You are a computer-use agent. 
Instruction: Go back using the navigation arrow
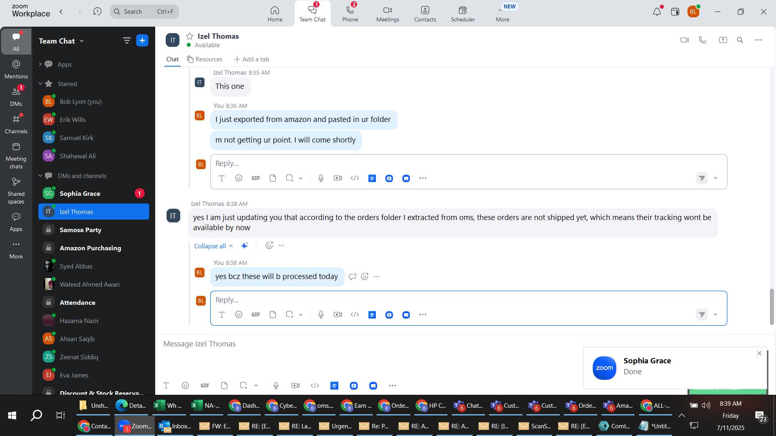click(61, 12)
